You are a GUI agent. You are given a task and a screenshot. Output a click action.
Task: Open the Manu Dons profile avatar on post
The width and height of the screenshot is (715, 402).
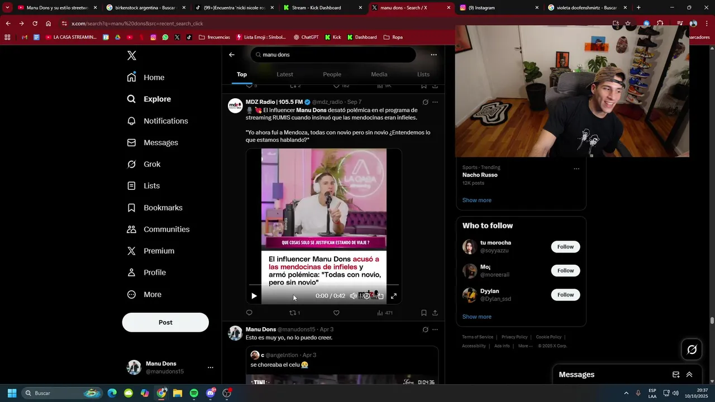point(235,333)
